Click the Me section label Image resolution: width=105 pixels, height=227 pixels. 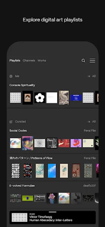click(17, 76)
